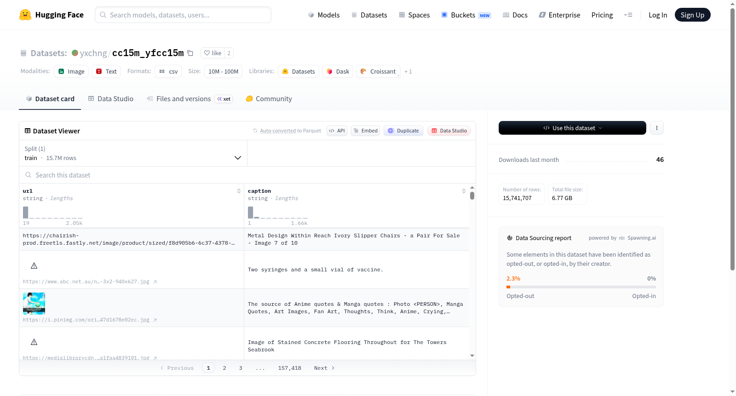Viewport: 736px width, 396px height.
Task: Click the Datasets heading link
Action: 49,53
